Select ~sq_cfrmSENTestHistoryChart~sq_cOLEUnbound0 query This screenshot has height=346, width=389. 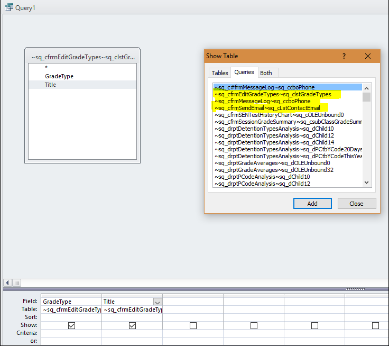(288, 115)
